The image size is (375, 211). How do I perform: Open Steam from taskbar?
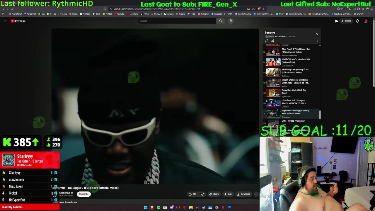pyautogui.click(x=204, y=207)
